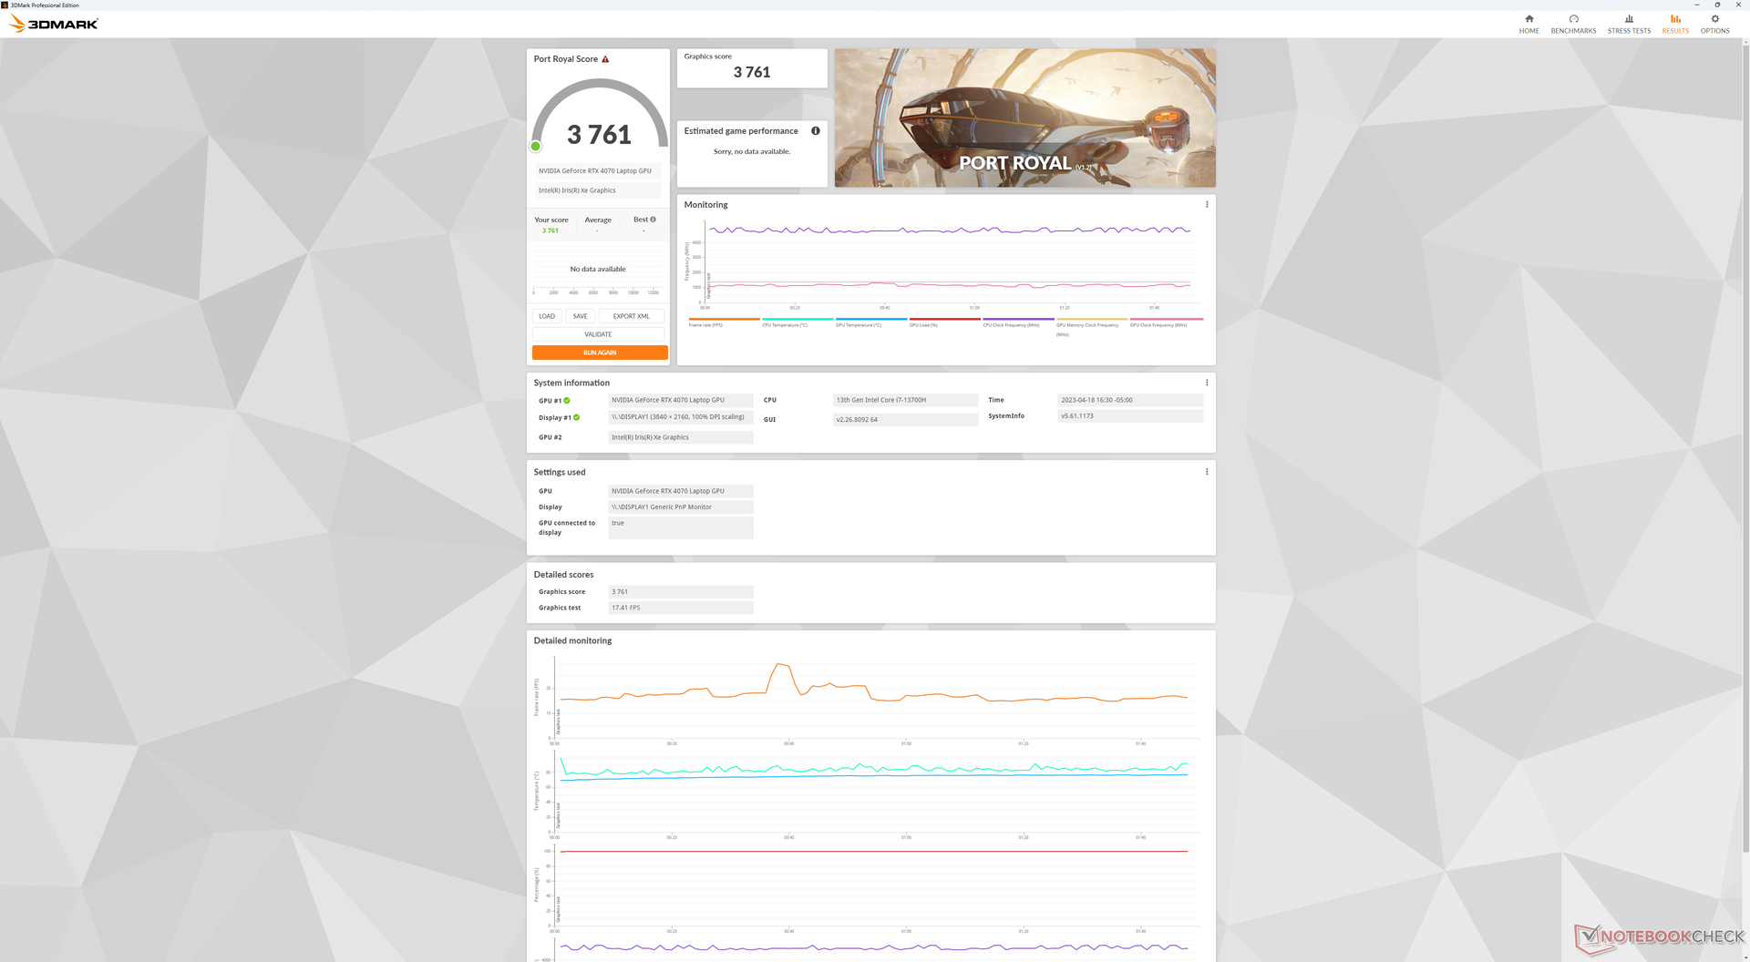Click the Port Royal banner image
Screen dimensions: 1750x962
(1024, 118)
